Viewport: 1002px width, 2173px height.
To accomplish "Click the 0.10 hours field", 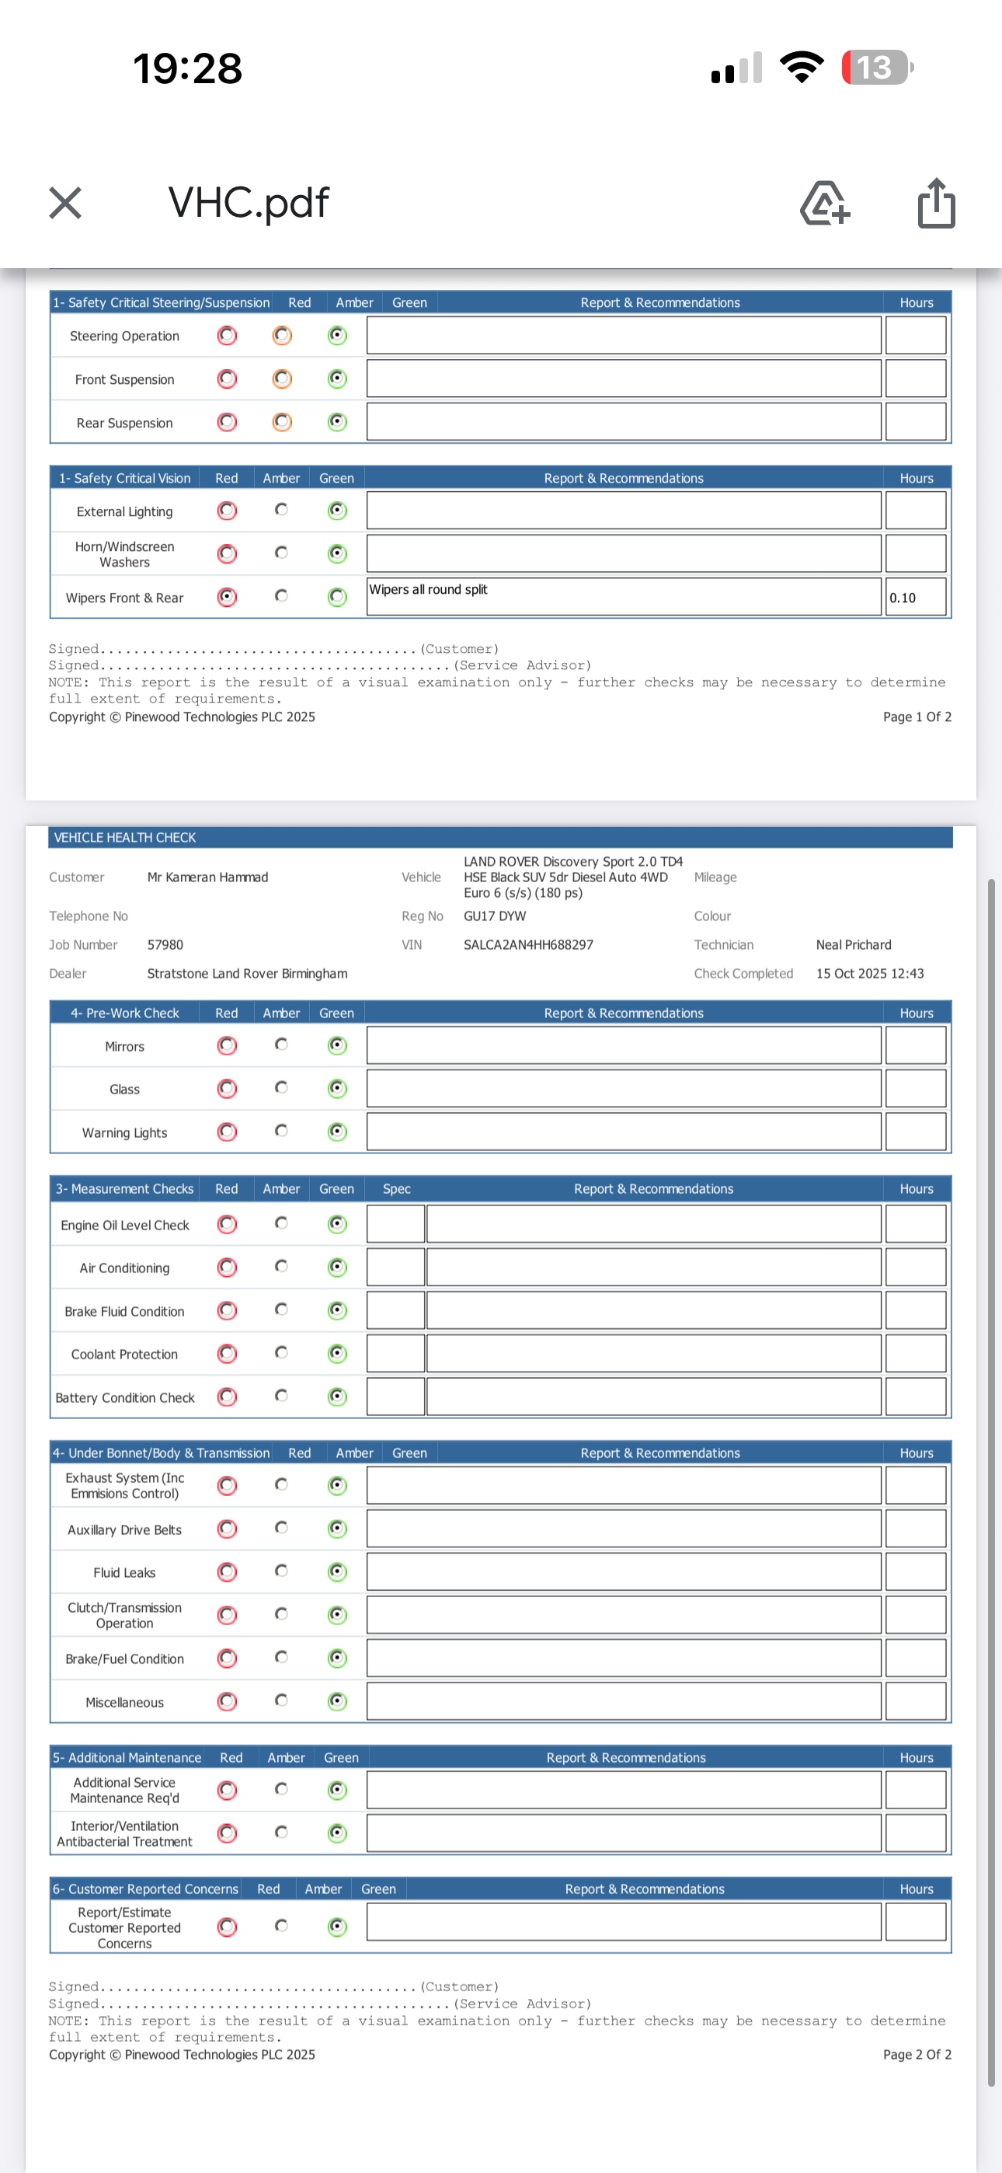I will click(915, 597).
